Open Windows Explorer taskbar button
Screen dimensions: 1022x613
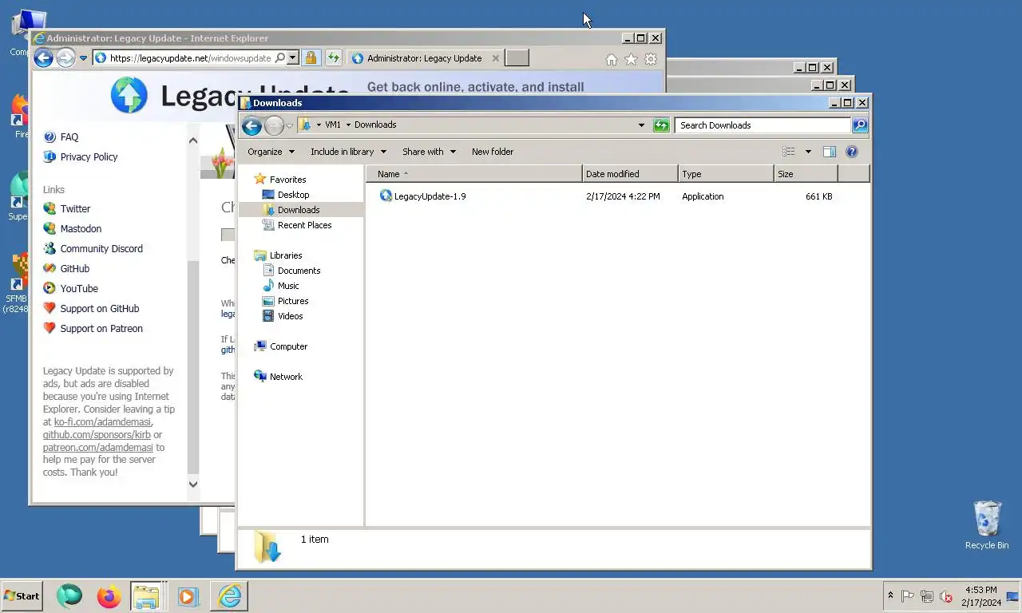click(x=146, y=596)
